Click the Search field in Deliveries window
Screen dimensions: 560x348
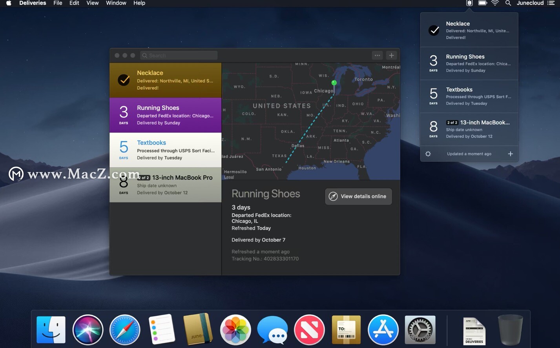[x=179, y=55]
